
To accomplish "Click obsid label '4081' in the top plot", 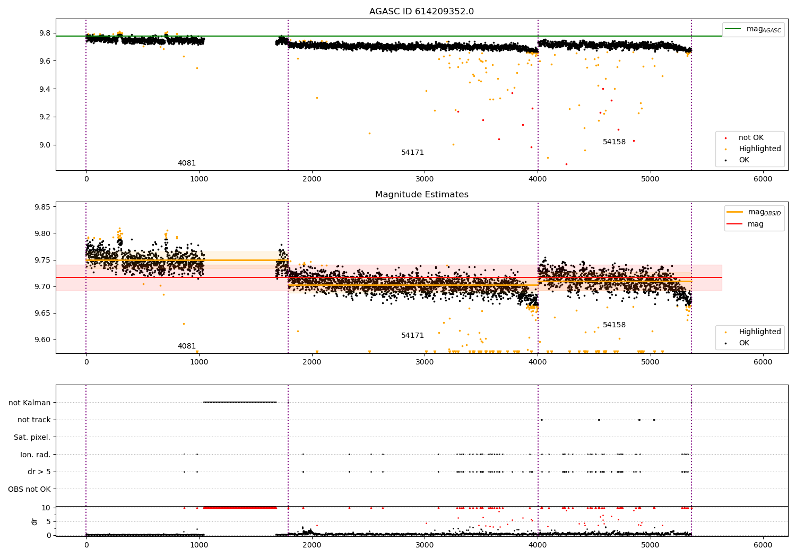I will click(187, 163).
